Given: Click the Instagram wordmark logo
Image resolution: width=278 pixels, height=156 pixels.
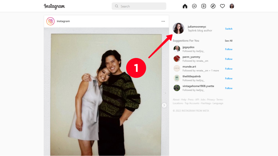Looking at the screenshot, I should (54, 6).
